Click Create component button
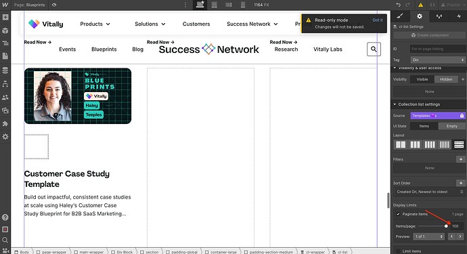The width and height of the screenshot is (467, 254). 430,35
